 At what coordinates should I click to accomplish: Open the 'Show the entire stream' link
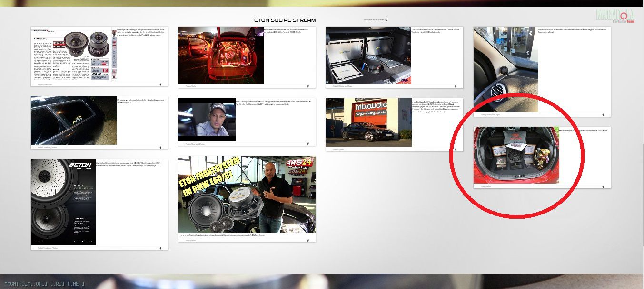(373, 20)
